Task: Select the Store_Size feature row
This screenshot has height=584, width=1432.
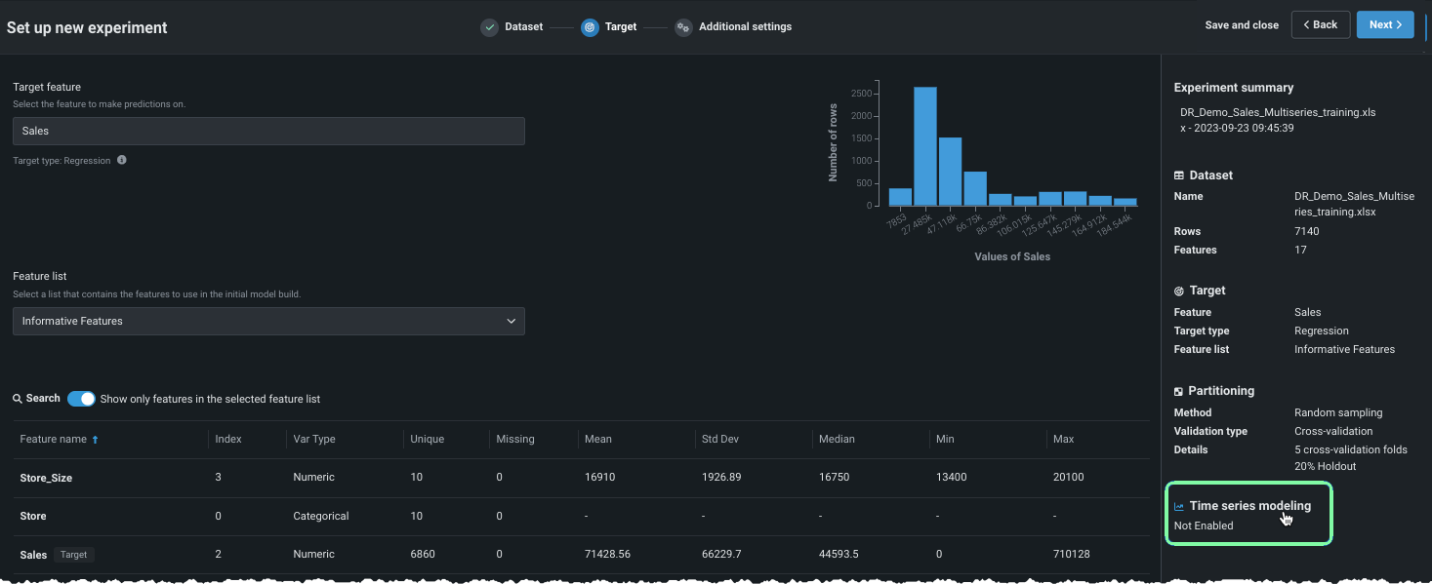Action: coord(47,478)
